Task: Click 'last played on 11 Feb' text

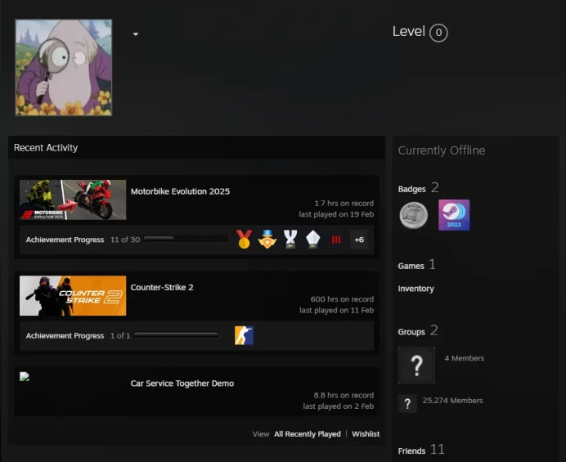Action: tap(337, 310)
